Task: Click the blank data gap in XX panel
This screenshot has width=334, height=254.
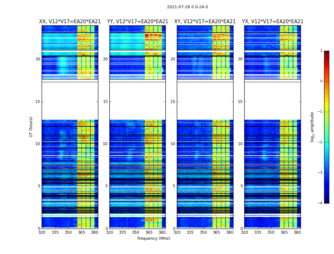Action: 70,101
